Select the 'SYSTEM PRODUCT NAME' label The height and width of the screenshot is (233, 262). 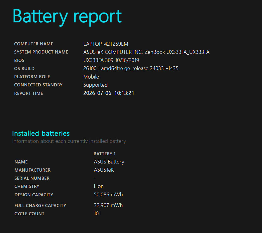41,52
